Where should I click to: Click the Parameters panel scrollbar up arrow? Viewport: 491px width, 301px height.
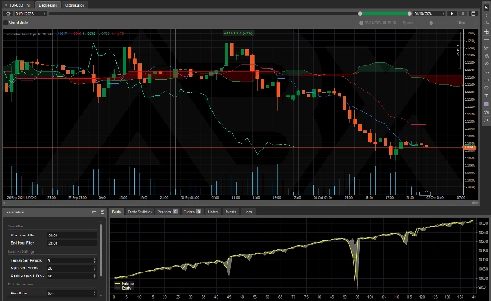click(101, 221)
